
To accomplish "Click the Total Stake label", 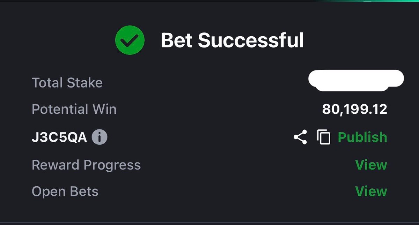I will (67, 83).
